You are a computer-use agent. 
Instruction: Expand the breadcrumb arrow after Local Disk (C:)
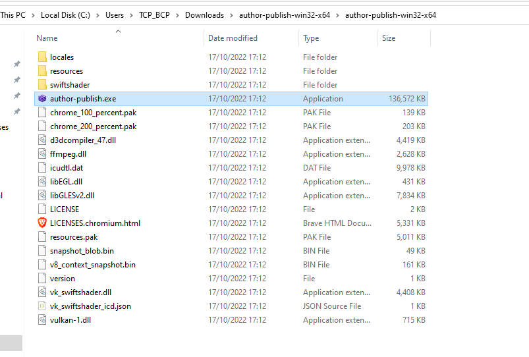coord(97,15)
